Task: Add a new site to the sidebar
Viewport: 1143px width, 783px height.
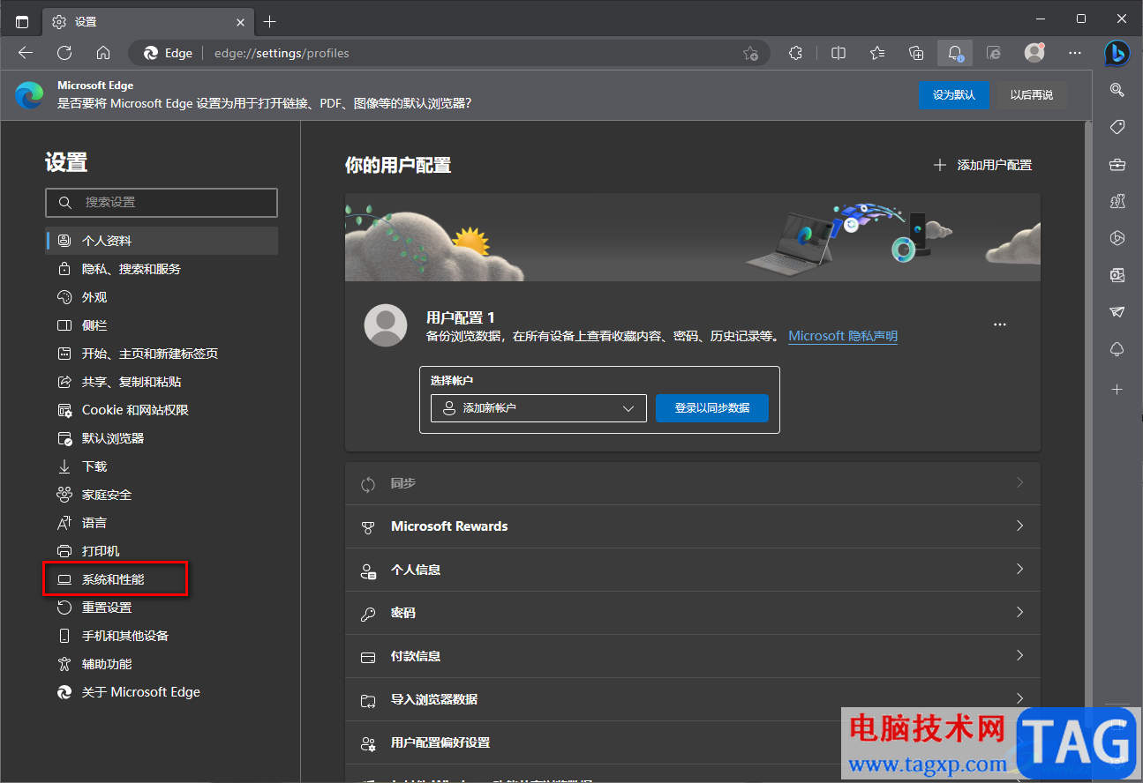Action: (x=1117, y=389)
